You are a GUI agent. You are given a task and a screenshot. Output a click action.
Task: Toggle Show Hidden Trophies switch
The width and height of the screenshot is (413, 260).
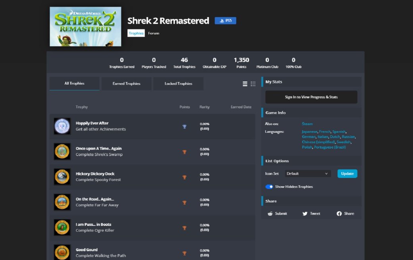pyautogui.click(x=269, y=187)
